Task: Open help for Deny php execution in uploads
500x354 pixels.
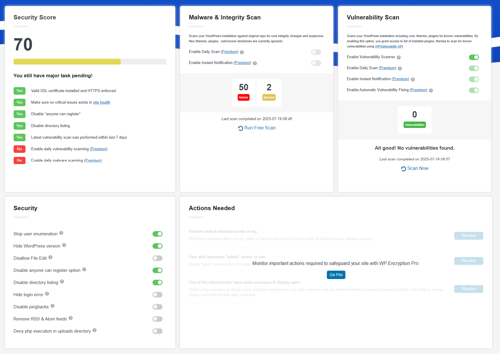Action: point(95,330)
